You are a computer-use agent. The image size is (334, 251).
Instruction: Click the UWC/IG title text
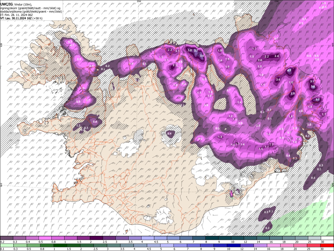pos(6,4)
